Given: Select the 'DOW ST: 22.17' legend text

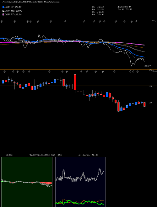Looking at the screenshot, I should tap(13, 7).
